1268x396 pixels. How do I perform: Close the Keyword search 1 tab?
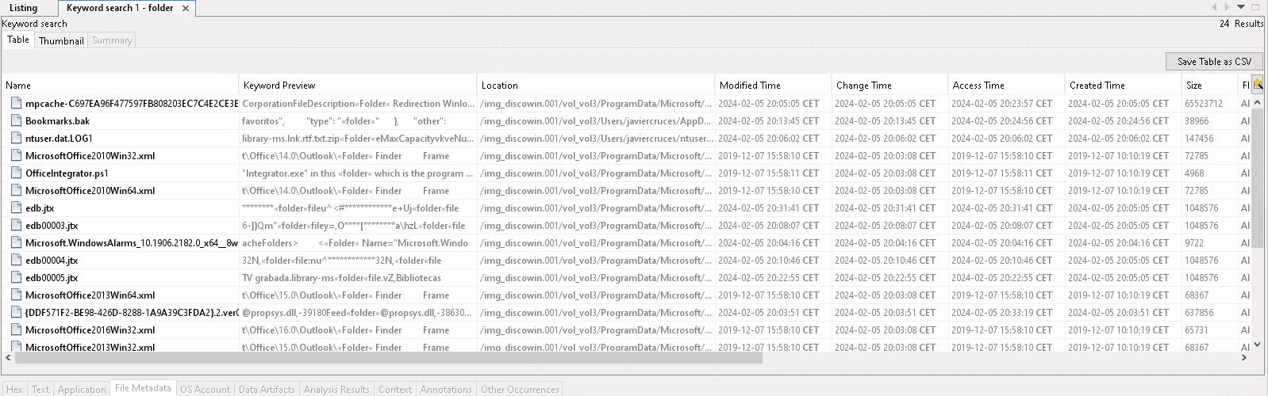[186, 8]
